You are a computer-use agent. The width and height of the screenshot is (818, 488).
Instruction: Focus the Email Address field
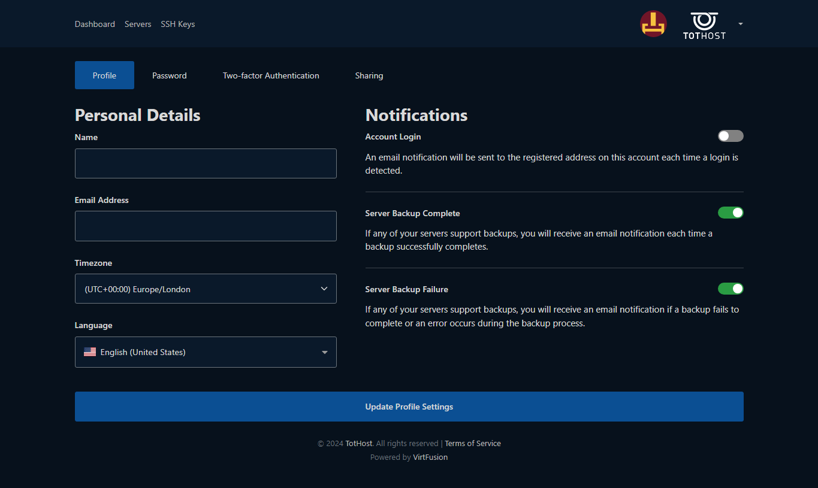point(206,226)
